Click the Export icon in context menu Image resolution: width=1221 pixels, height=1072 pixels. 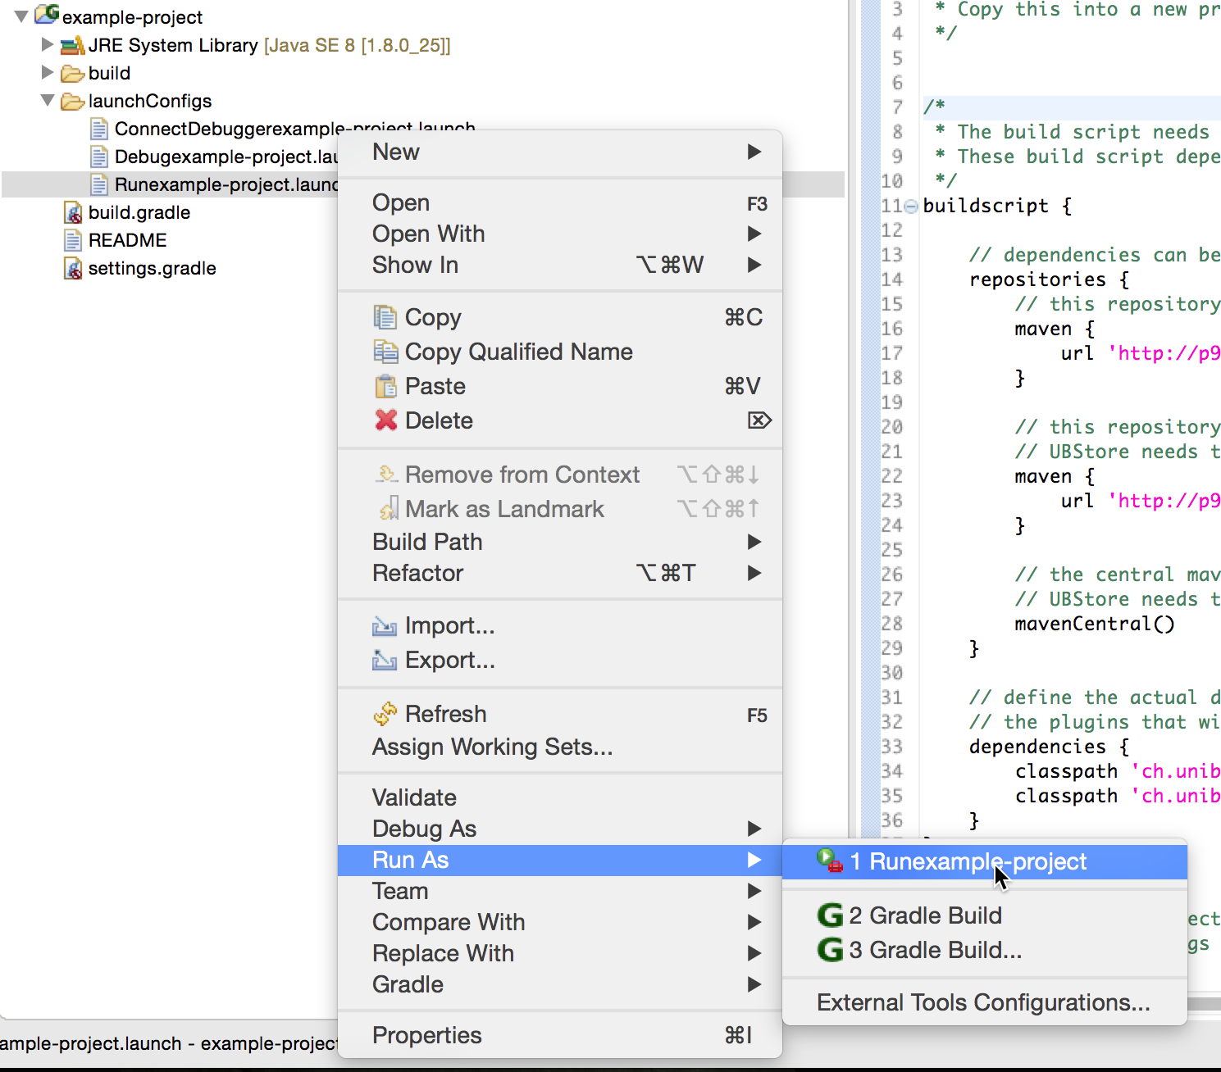pos(385,660)
